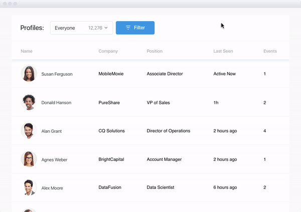Sort by Last Seen column header
The width and height of the screenshot is (301, 212).
(x=223, y=51)
